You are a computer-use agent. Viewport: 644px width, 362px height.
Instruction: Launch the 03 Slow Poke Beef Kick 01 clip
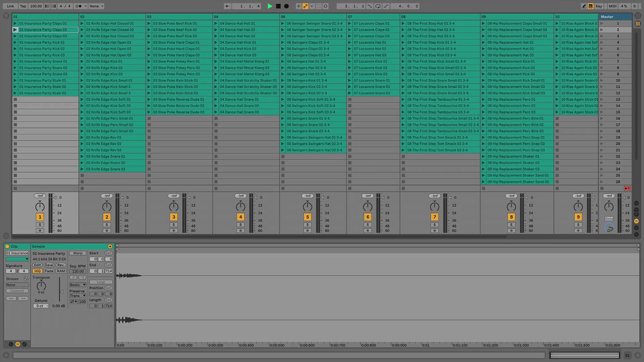[150, 24]
